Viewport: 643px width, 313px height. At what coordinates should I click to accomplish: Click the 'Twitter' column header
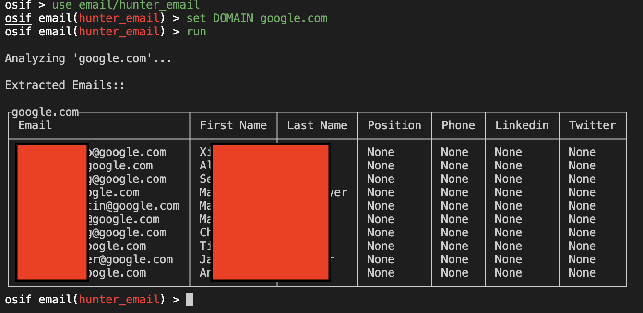593,125
